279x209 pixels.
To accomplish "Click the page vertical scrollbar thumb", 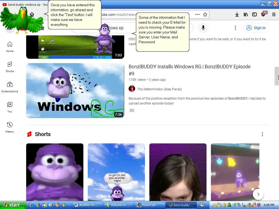I will tap(276, 76).
